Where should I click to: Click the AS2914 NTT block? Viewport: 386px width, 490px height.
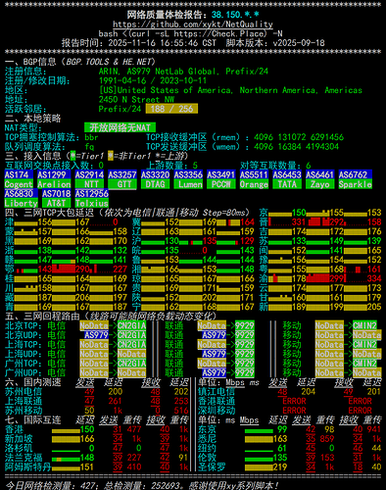89,179
